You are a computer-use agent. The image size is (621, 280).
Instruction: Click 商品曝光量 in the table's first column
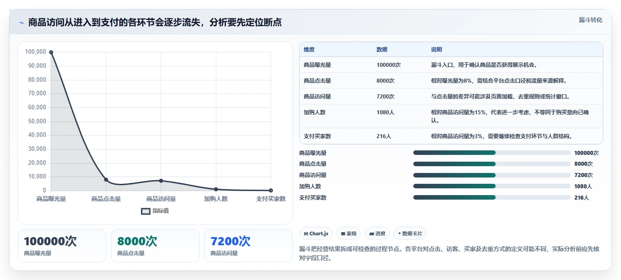(x=317, y=65)
